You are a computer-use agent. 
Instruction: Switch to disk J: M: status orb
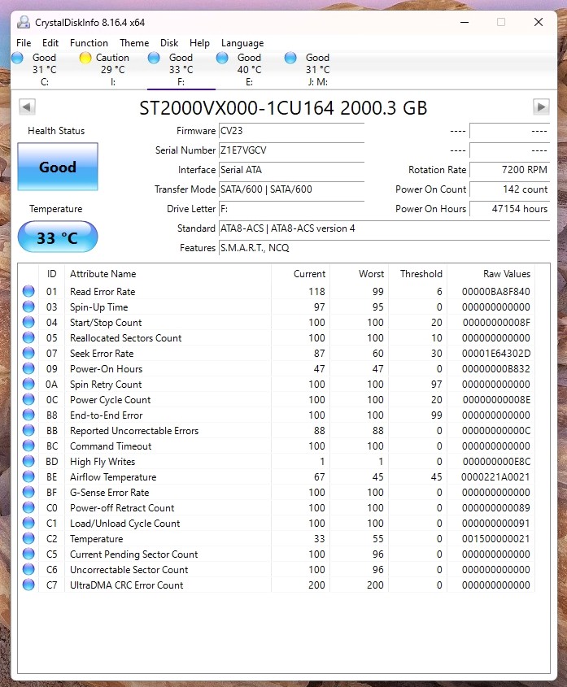coord(290,58)
